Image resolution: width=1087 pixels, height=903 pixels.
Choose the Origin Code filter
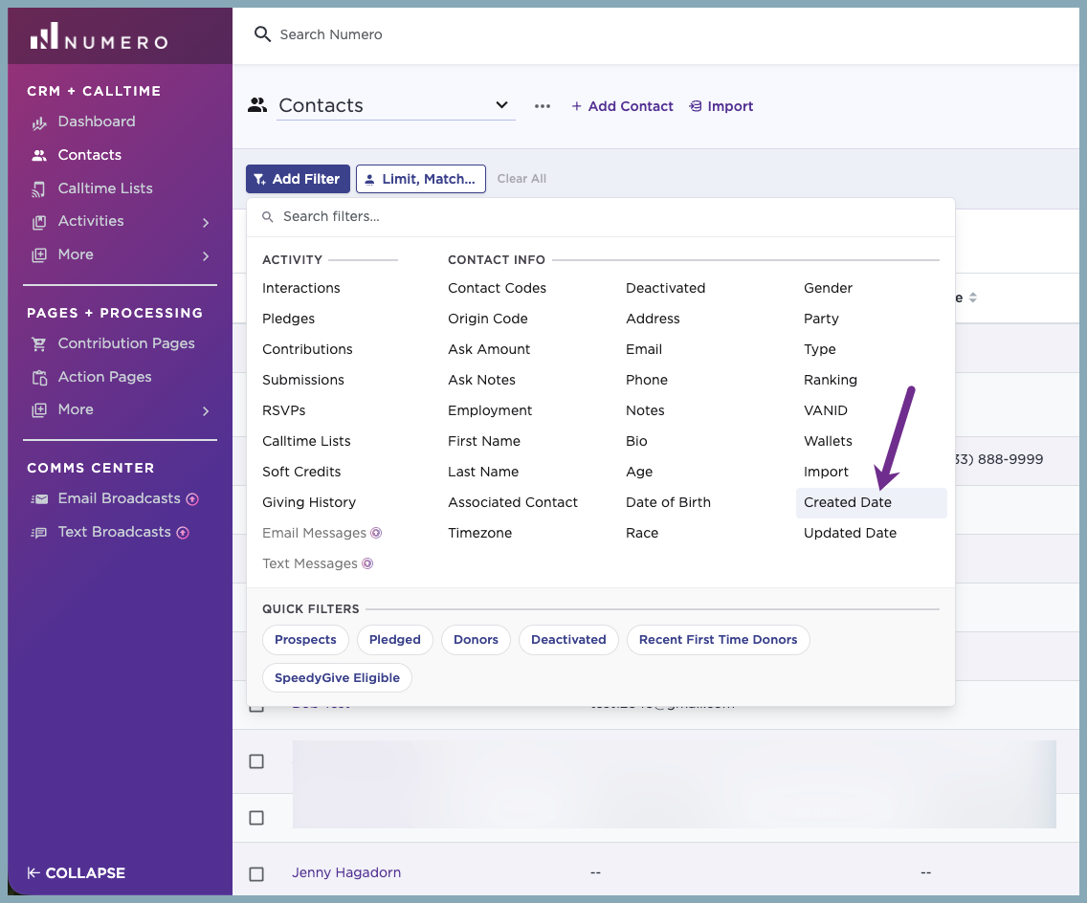click(x=487, y=319)
